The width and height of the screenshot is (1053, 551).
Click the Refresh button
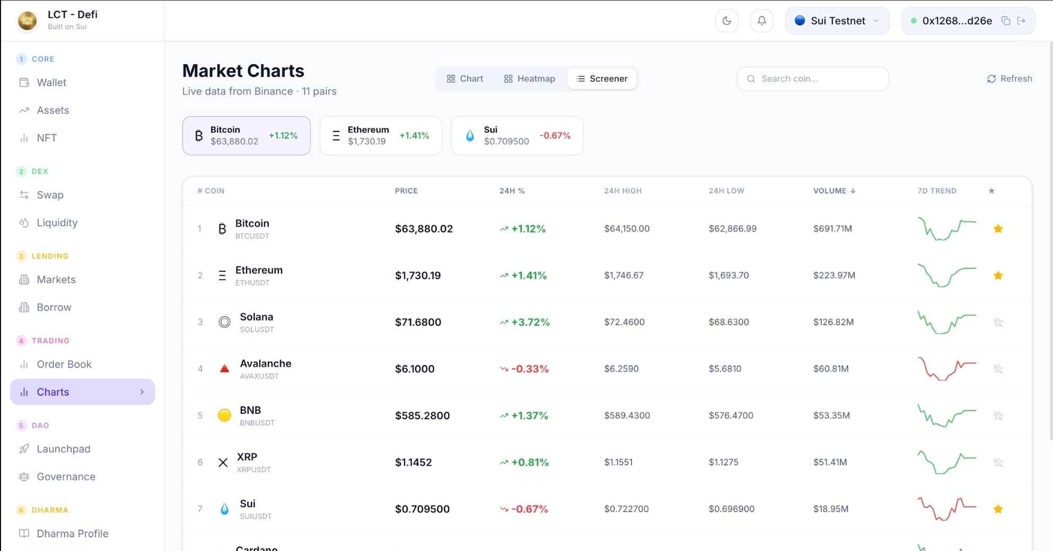click(1010, 78)
